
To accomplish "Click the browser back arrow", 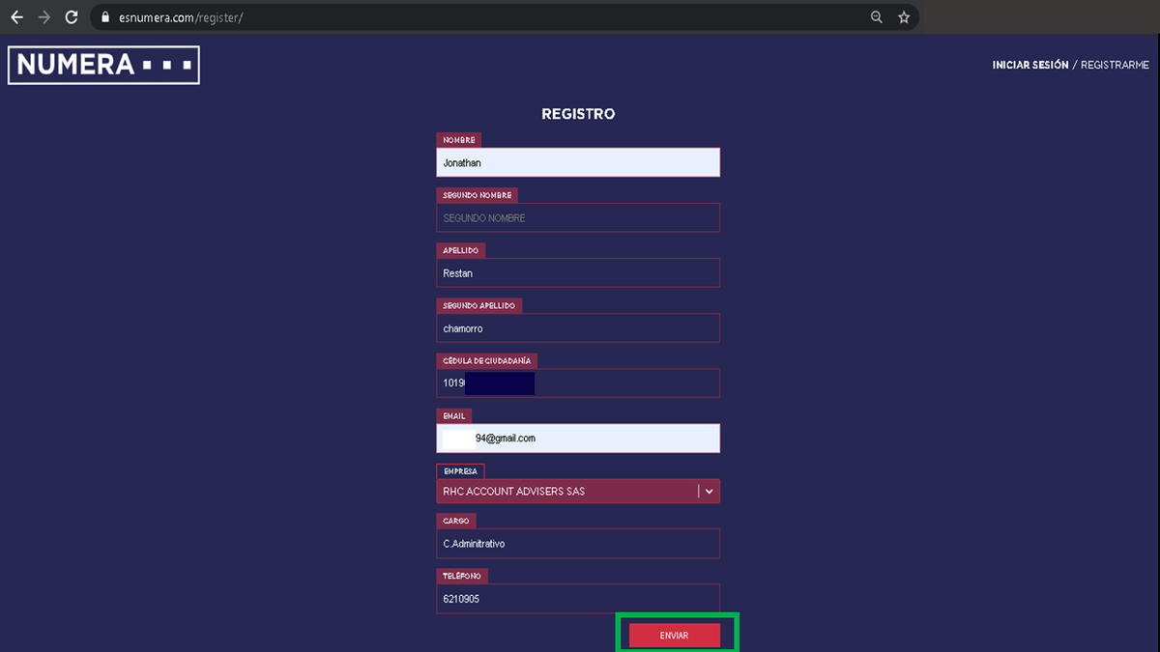I will [x=16, y=17].
